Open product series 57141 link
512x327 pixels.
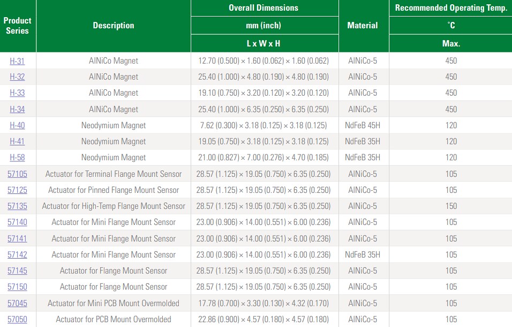(17, 238)
